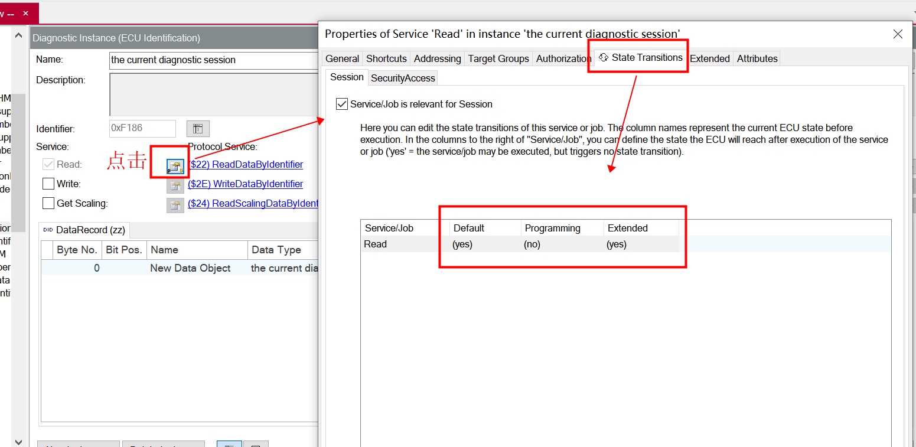Click the 'Byte No.' column header

click(x=77, y=250)
